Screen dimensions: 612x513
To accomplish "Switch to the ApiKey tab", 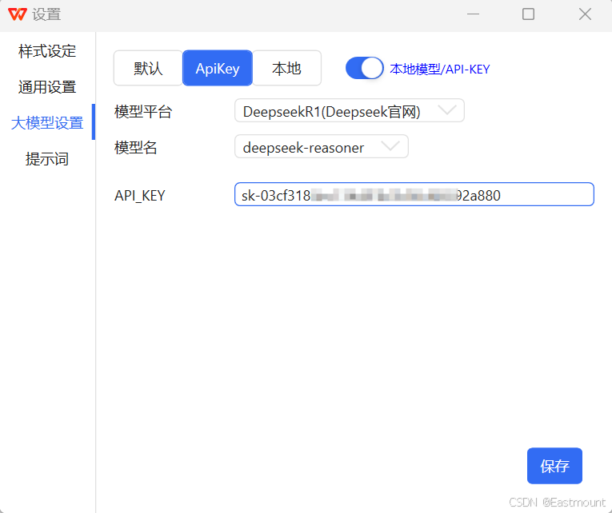I will (x=218, y=68).
